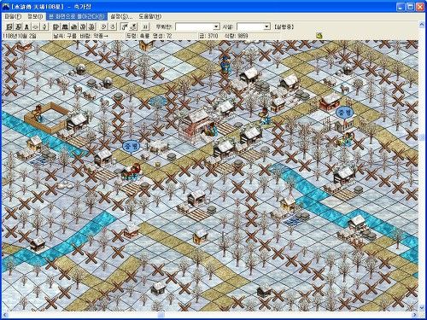Minimize the game window
427x320 pixels.
coord(401,7)
